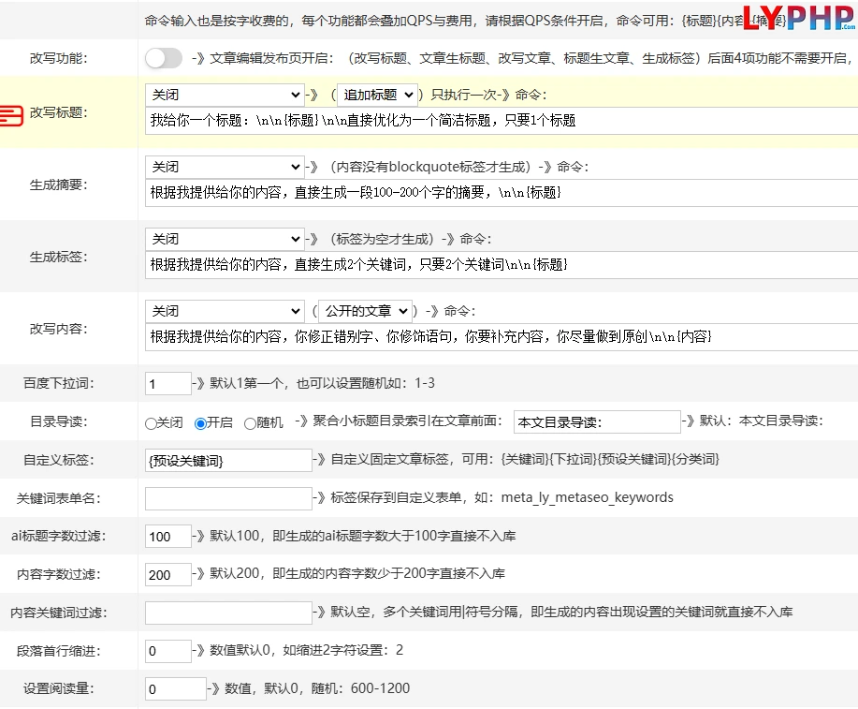The height and width of the screenshot is (709, 858).
Task: Click the red icon beside 改写标题
Action: click(x=11, y=115)
